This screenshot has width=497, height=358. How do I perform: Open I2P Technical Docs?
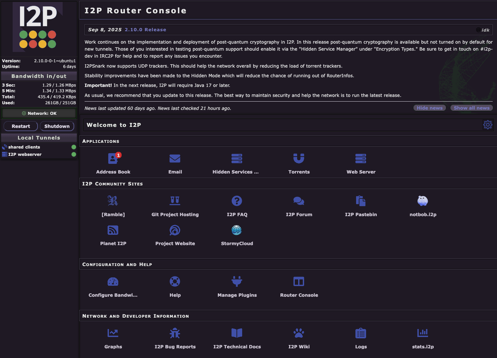click(237, 337)
